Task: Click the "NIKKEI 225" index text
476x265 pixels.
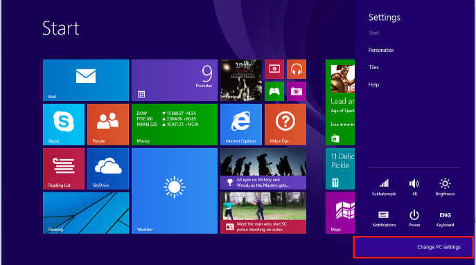Action: [147, 125]
